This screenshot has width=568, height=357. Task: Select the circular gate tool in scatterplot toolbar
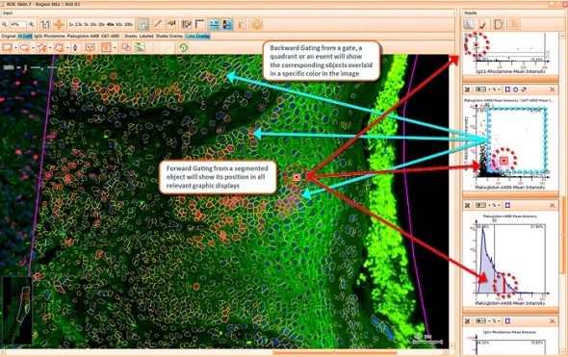pos(515,89)
